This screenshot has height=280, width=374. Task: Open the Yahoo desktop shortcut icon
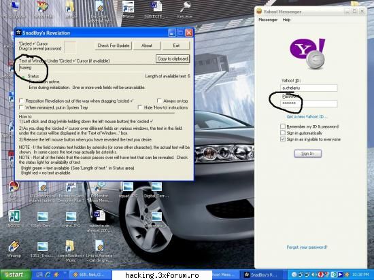coord(43,10)
